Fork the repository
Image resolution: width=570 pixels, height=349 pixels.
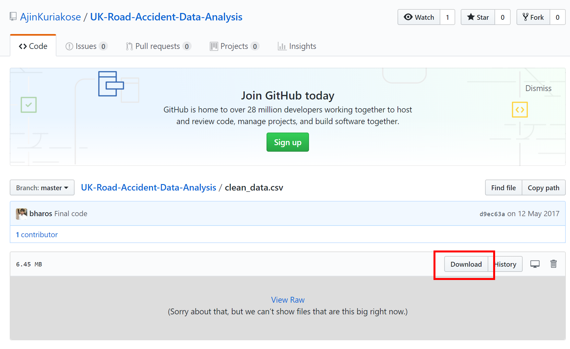point(533,17)
